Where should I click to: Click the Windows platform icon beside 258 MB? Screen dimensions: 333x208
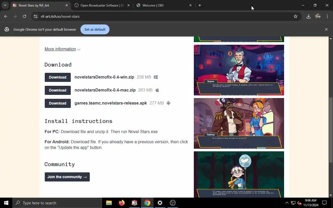coord(156,77)
